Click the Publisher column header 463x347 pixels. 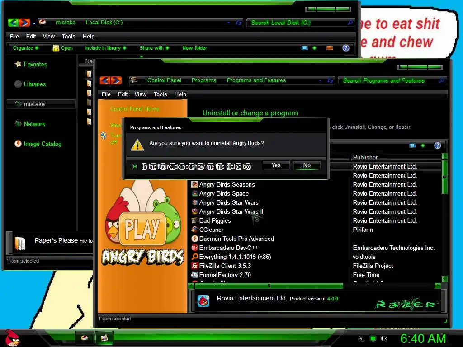(x=365, y=157)
